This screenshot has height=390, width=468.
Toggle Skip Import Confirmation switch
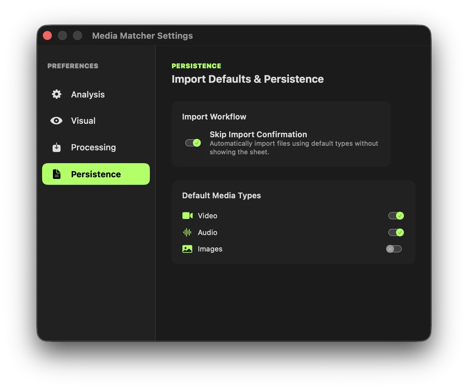[193, 143]
